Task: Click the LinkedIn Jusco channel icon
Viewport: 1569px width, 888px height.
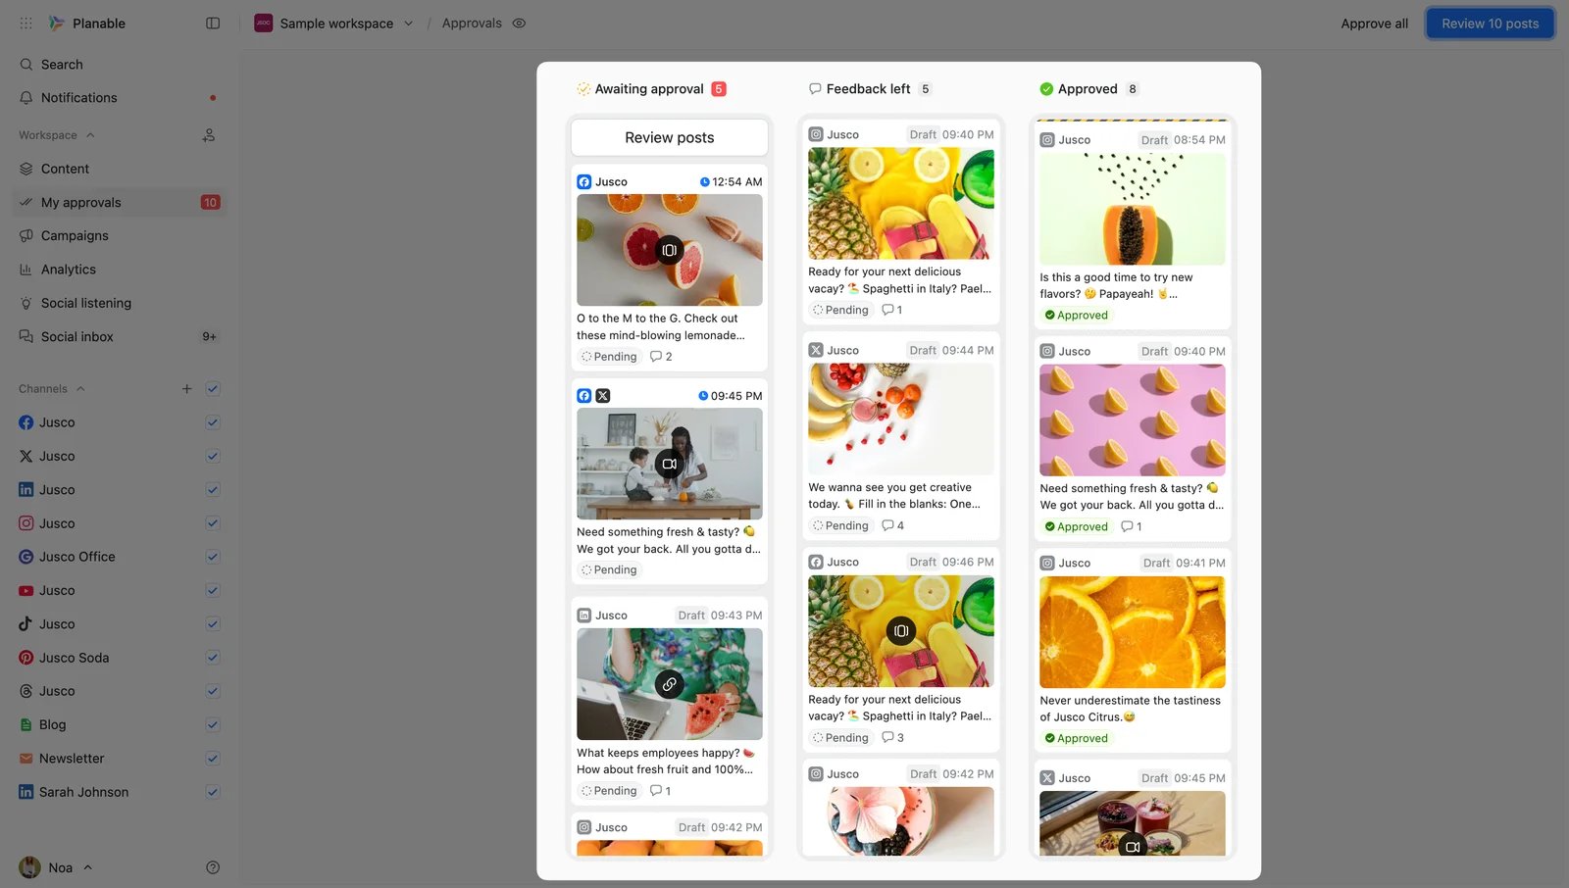Action: pos(26,489)
